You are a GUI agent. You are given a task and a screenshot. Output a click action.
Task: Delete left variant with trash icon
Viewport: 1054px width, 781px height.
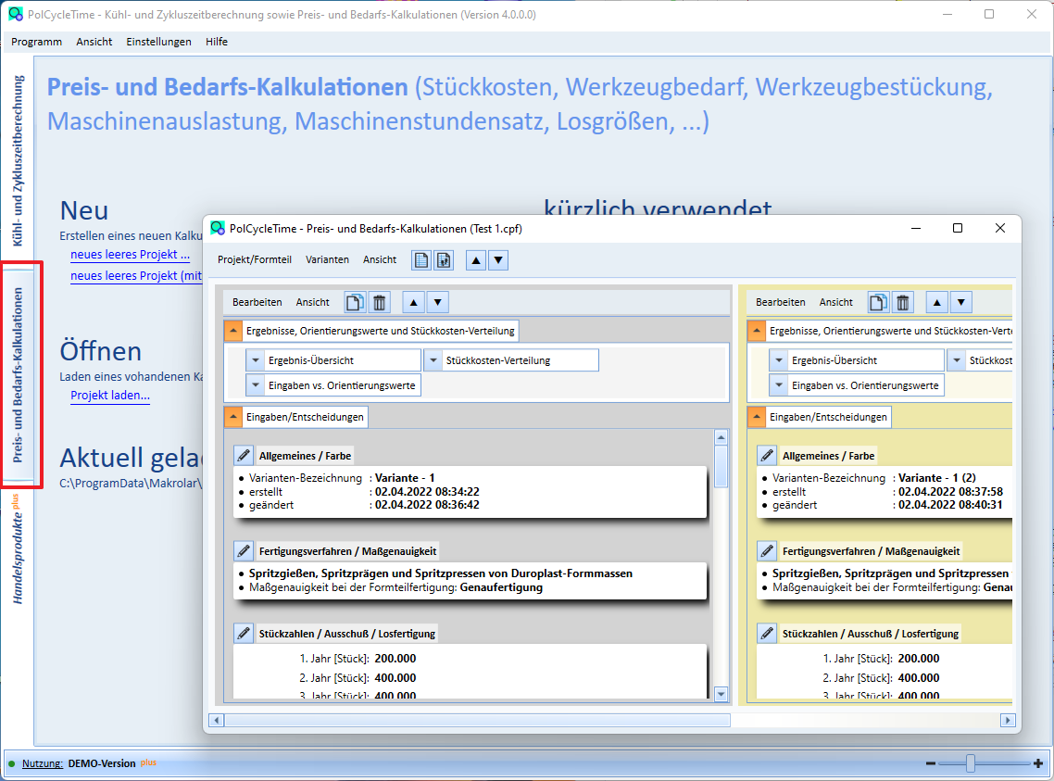point(380,302)
